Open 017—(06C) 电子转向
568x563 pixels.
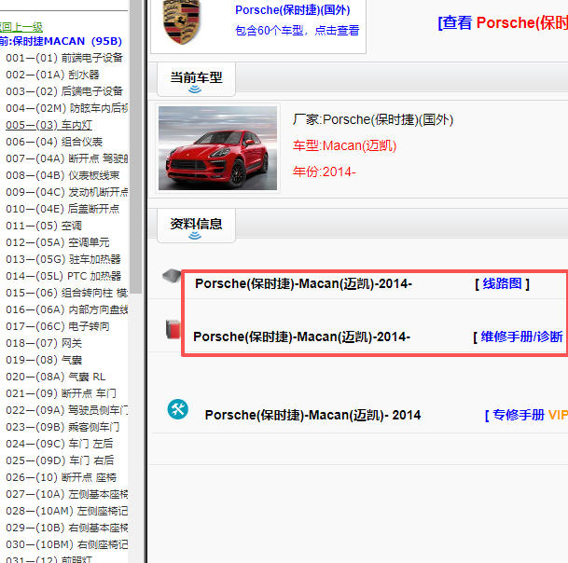pos(58,326)
